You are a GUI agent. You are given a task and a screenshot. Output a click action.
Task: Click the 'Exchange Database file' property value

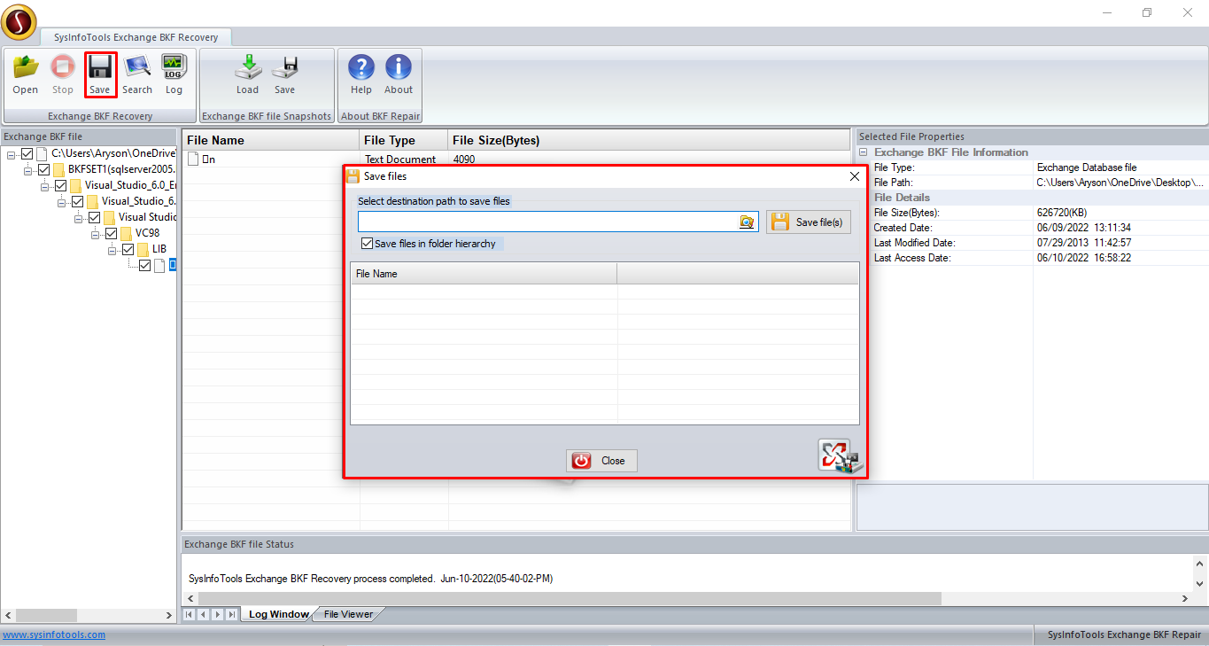[x=1087, y=167]
